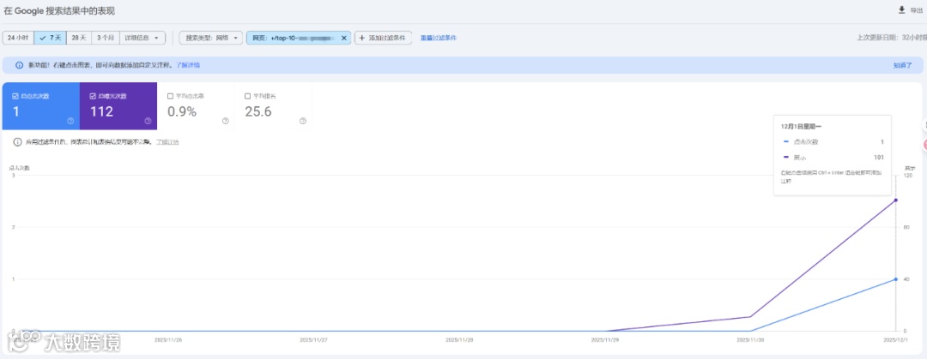Click the export download icon
Screen dimensions: 927x359
pos(901,9)
